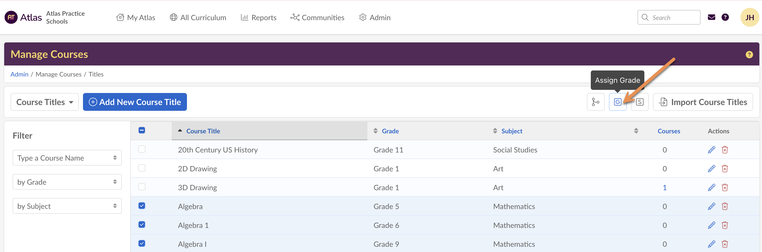
Task: Edit the Algebra 1 course title
Action: [x=711, y=226]
